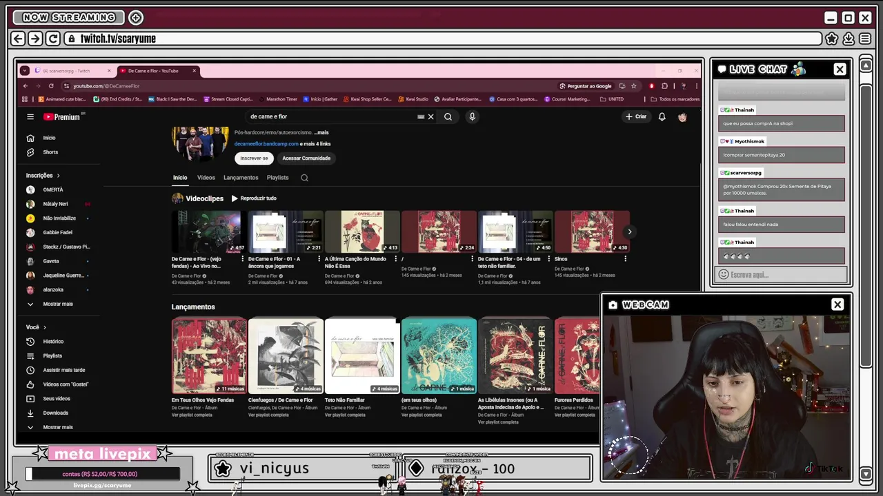Open the (em teus olhos) teal album thumbnail

click(x=439, y=355)
